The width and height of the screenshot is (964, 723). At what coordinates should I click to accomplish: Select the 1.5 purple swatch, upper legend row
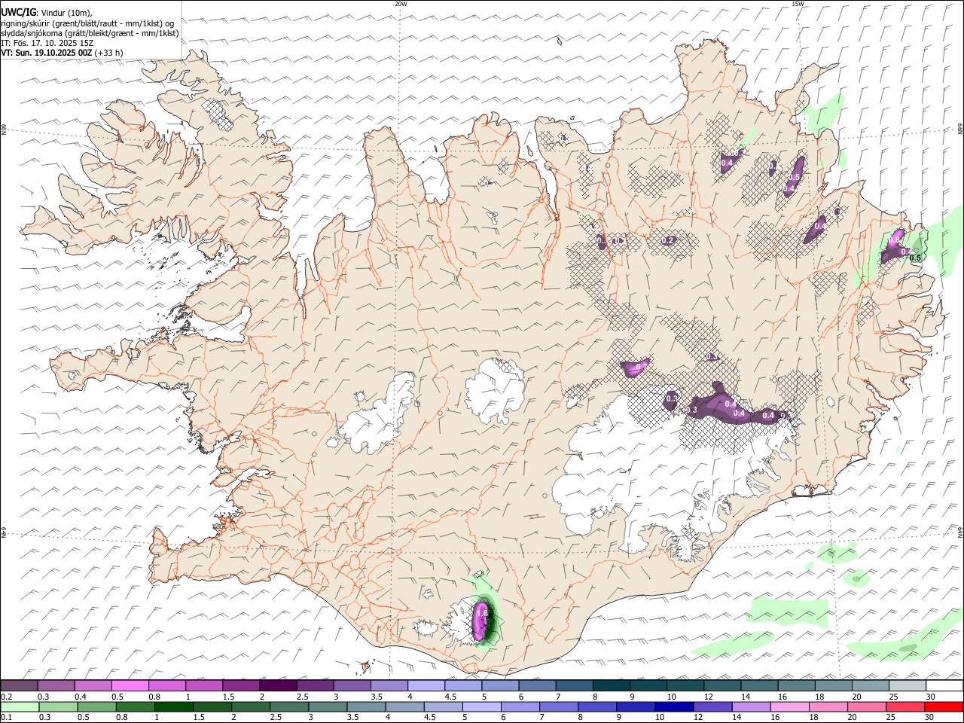(x=240, y=685)
